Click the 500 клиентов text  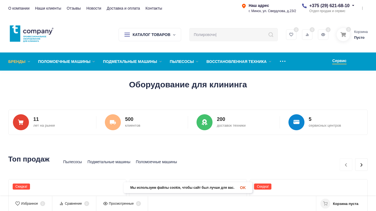click(133, 122)
